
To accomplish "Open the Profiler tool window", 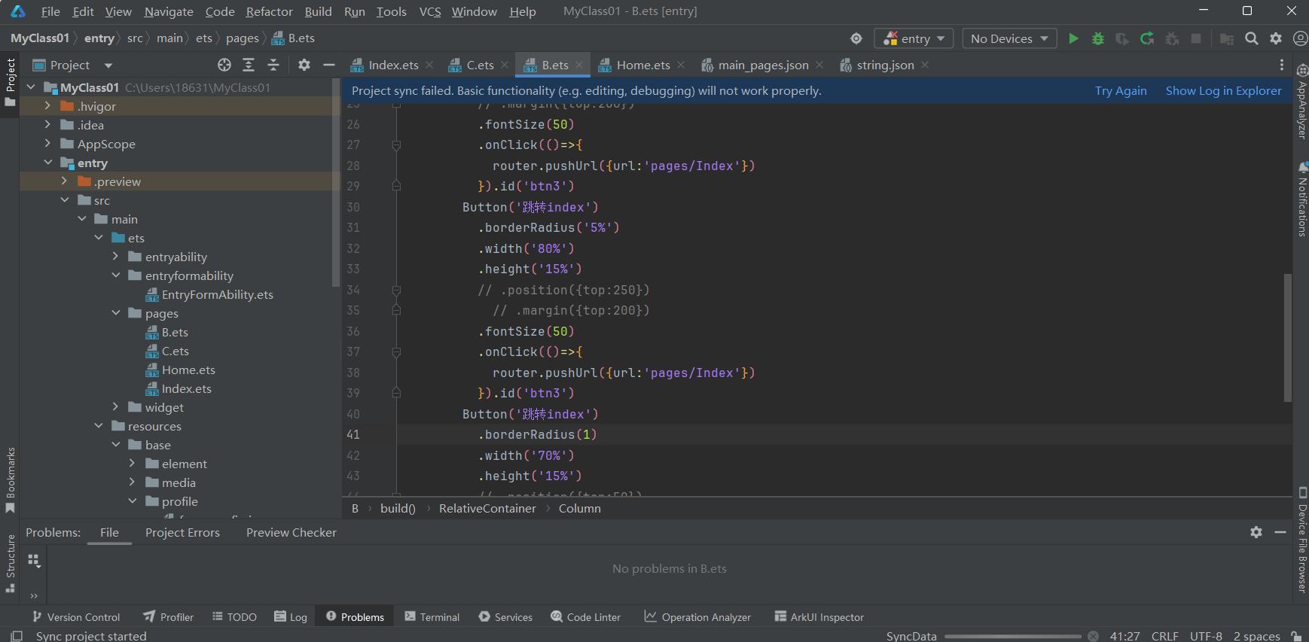I will [x=169, y=616].
